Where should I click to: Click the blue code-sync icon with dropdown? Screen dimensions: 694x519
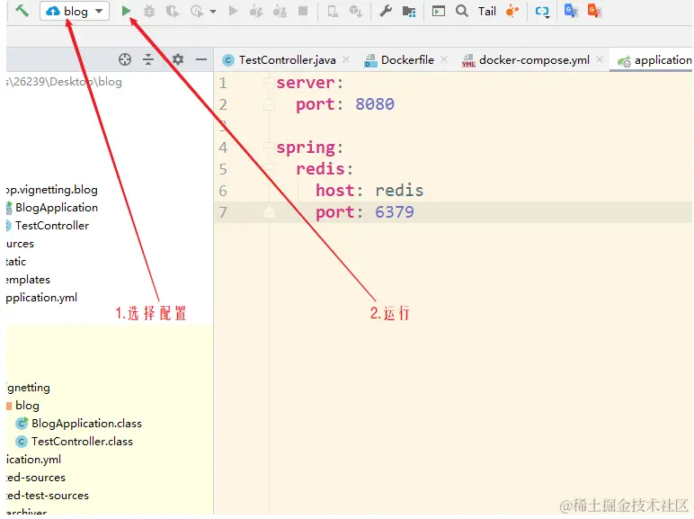coord(542,12)
